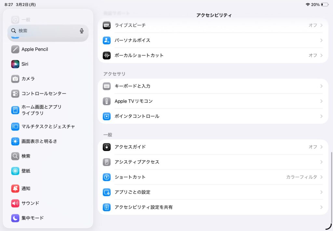Click the 検索 search input field

[x=46, y=31]
